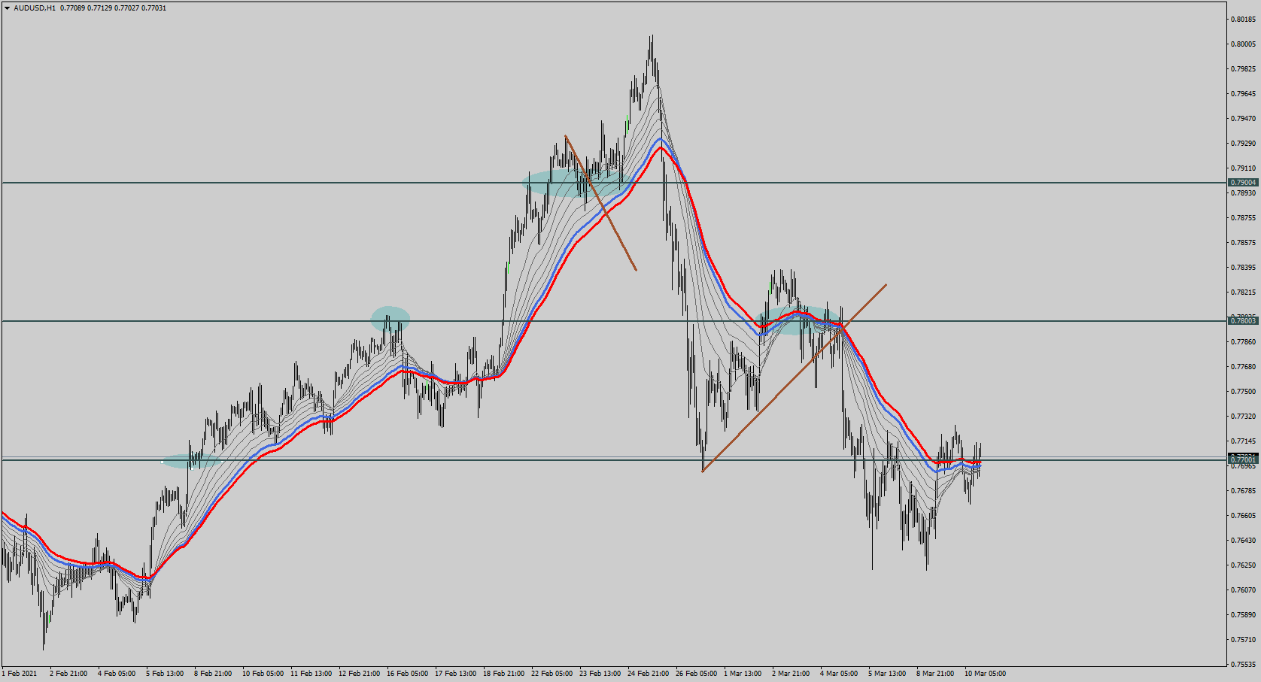1261x682 pixels.
Task: Click the 0.77320 price axis label
Action: [1244, 417]
